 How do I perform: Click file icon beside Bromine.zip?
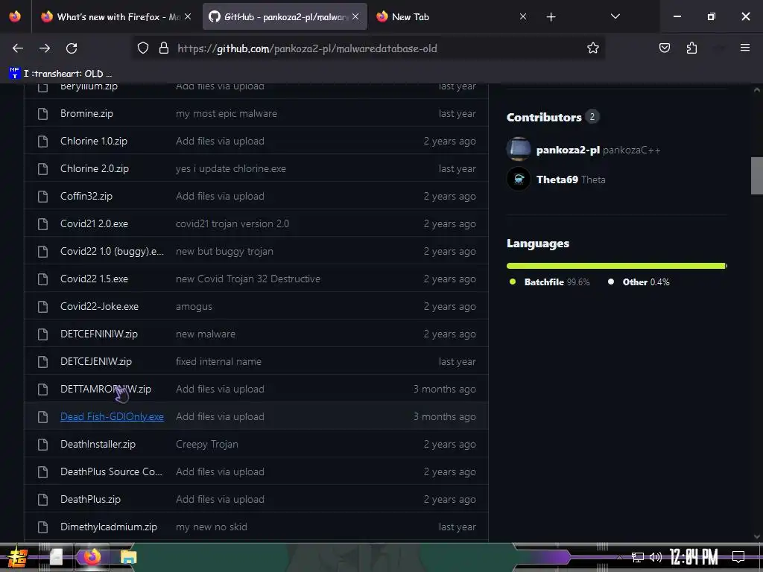coord(42,114)
